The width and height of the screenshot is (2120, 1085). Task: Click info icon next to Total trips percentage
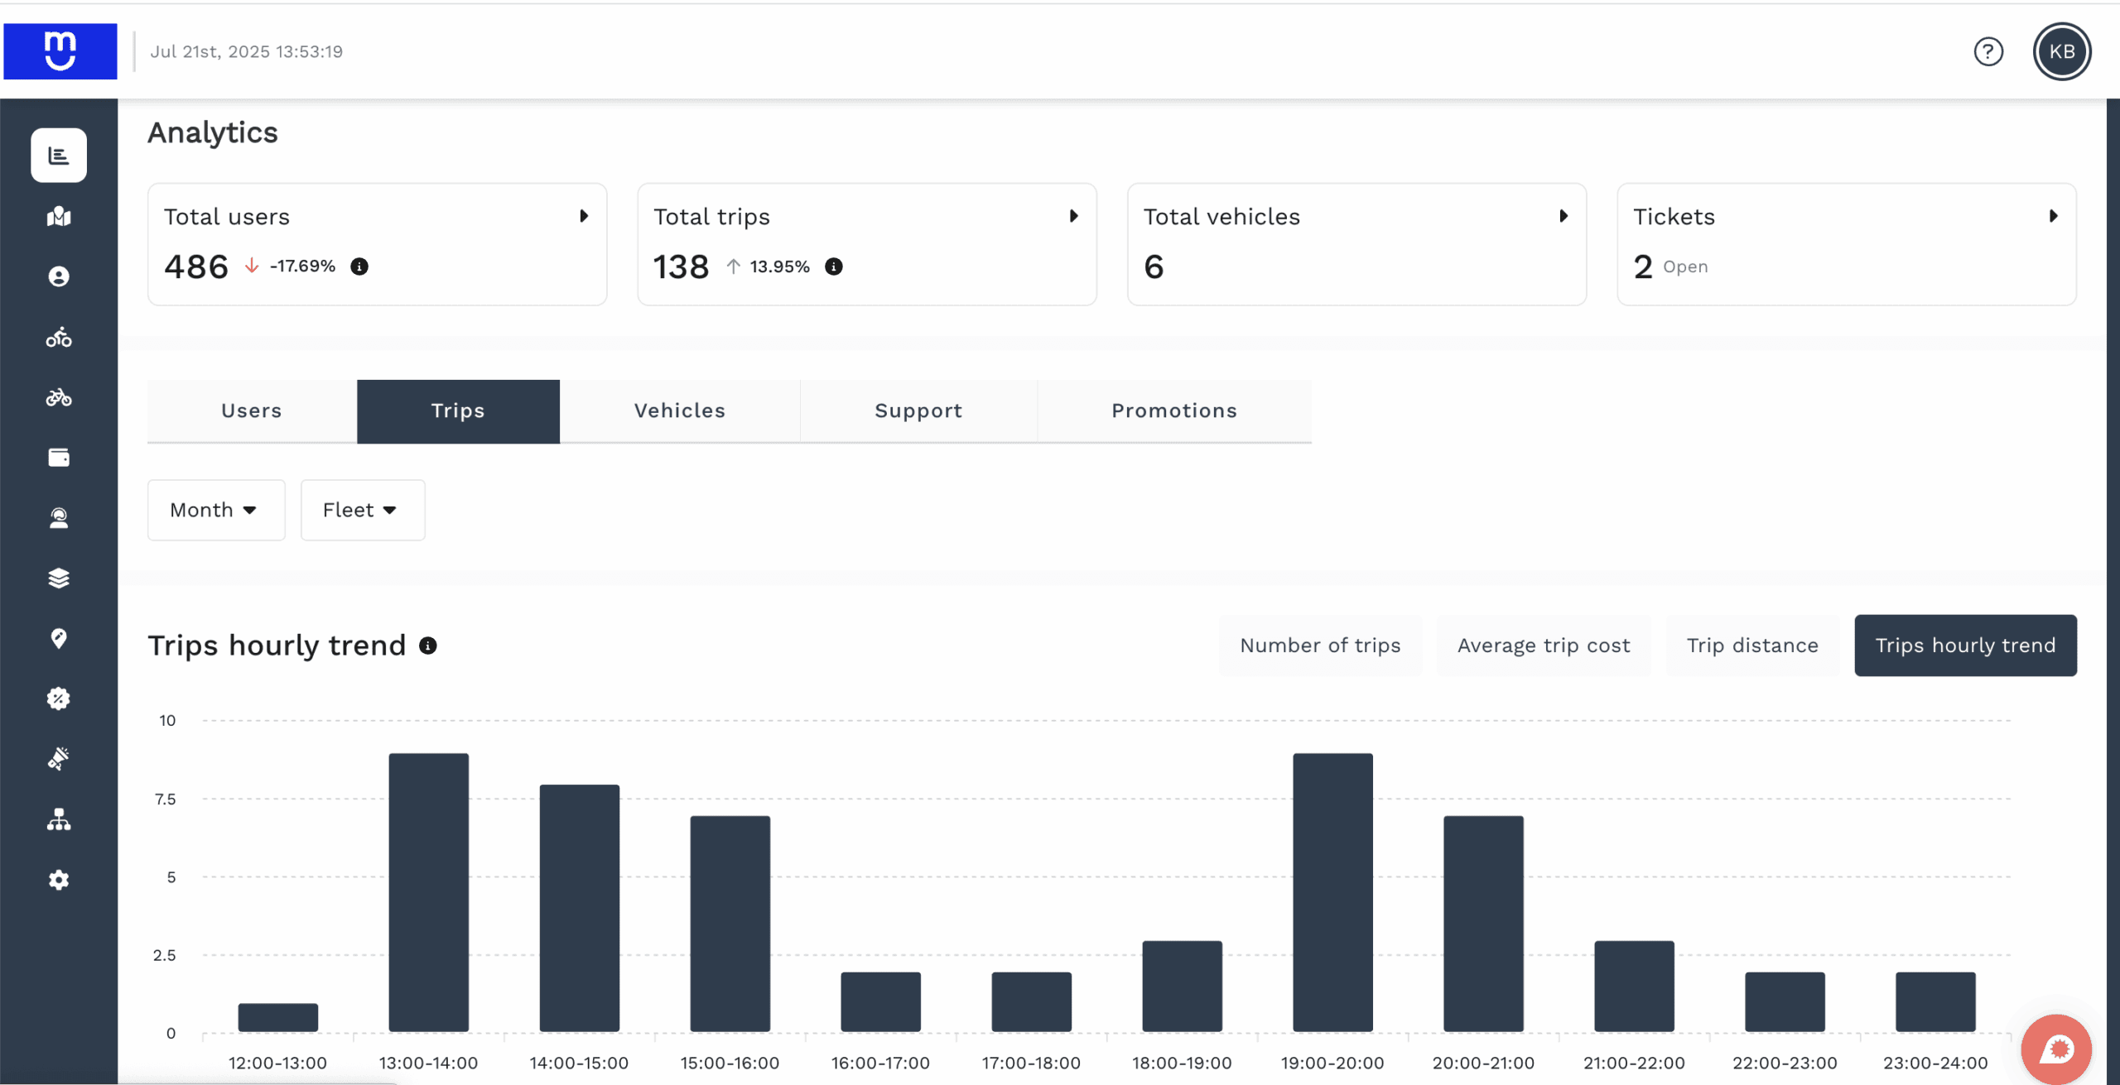834,266
